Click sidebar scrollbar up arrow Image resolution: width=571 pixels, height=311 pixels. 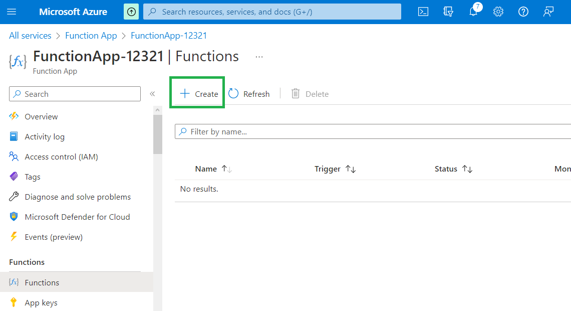[157, 110]
